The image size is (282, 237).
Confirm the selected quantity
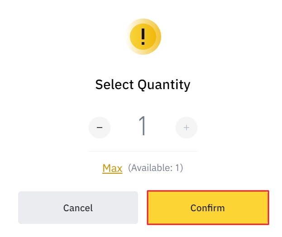pos(208,208)
